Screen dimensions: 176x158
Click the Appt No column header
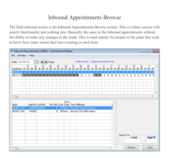[x=32, y=104]
